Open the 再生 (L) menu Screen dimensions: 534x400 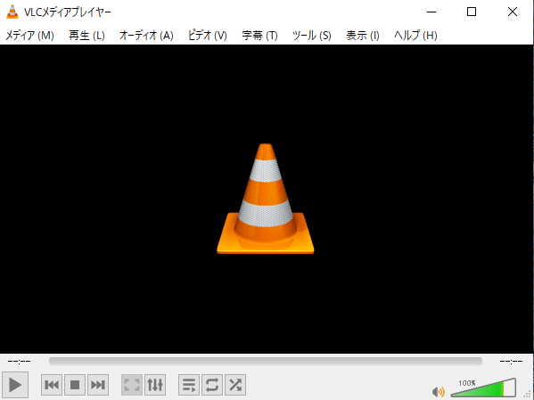tap(86, 36)
